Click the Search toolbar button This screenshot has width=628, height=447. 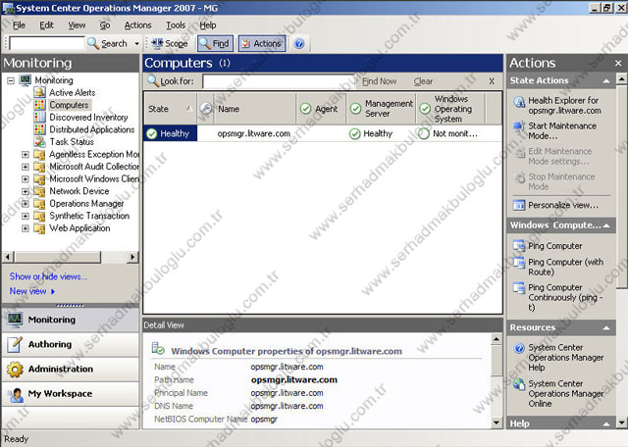(x=107, y=43)
